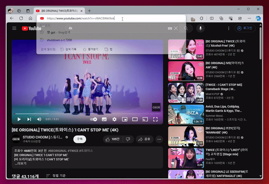Click the YouTube search magnifier button

186,28
